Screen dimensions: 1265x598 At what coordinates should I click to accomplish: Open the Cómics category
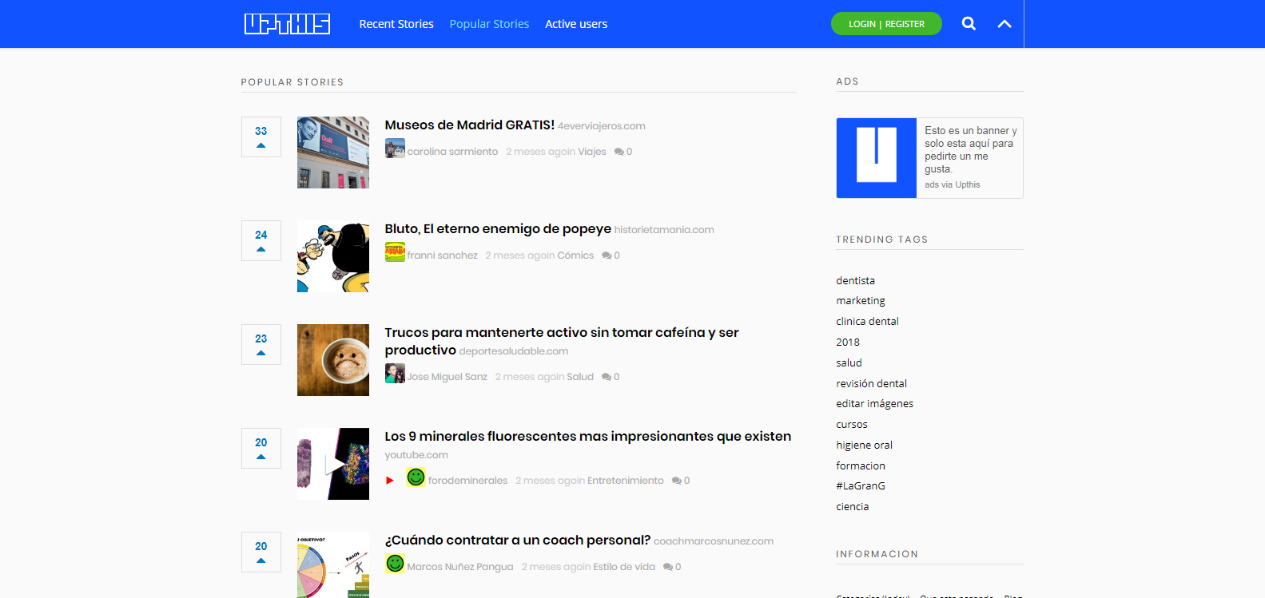click(x=575, y=255)
